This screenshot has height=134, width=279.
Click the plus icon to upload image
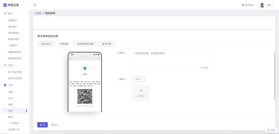click(141, 90)
